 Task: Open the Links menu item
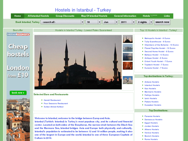167,16
